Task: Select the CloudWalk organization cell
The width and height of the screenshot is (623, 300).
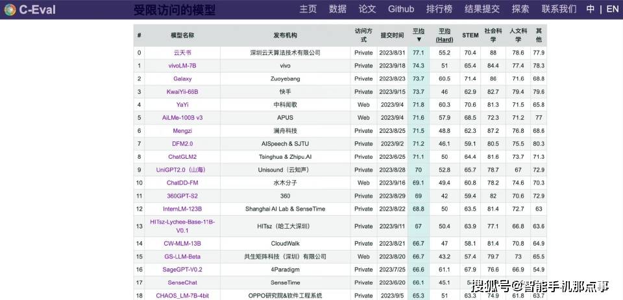Action: pyautogui.click(x=286, y=244)
